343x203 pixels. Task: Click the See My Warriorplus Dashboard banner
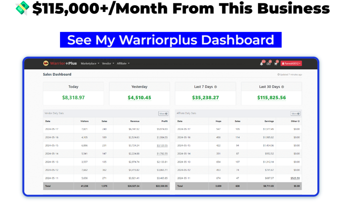(x=170, y=40)
